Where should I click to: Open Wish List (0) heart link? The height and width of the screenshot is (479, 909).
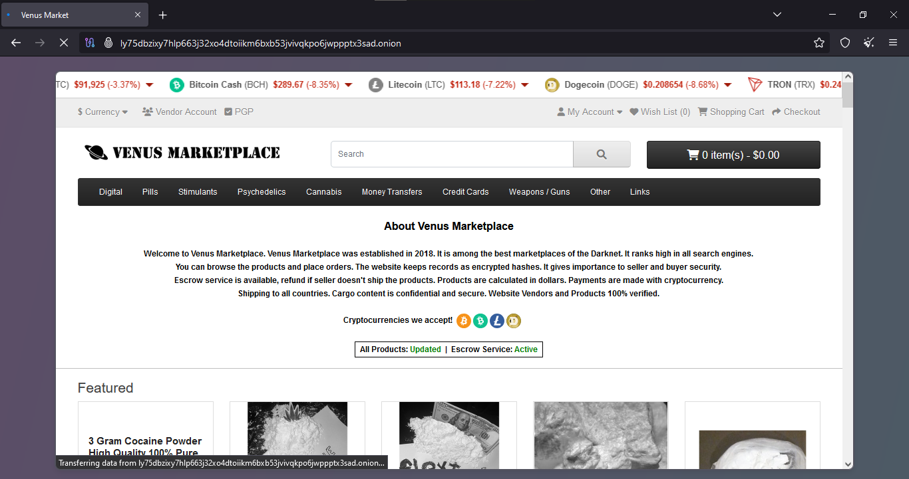[x=660, y=112]
